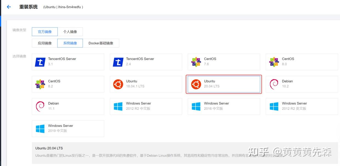This screenshot has height=166, width=340.
Task: Click the CentOS 7.6 pinwheel icon
Action: (196, 62)
